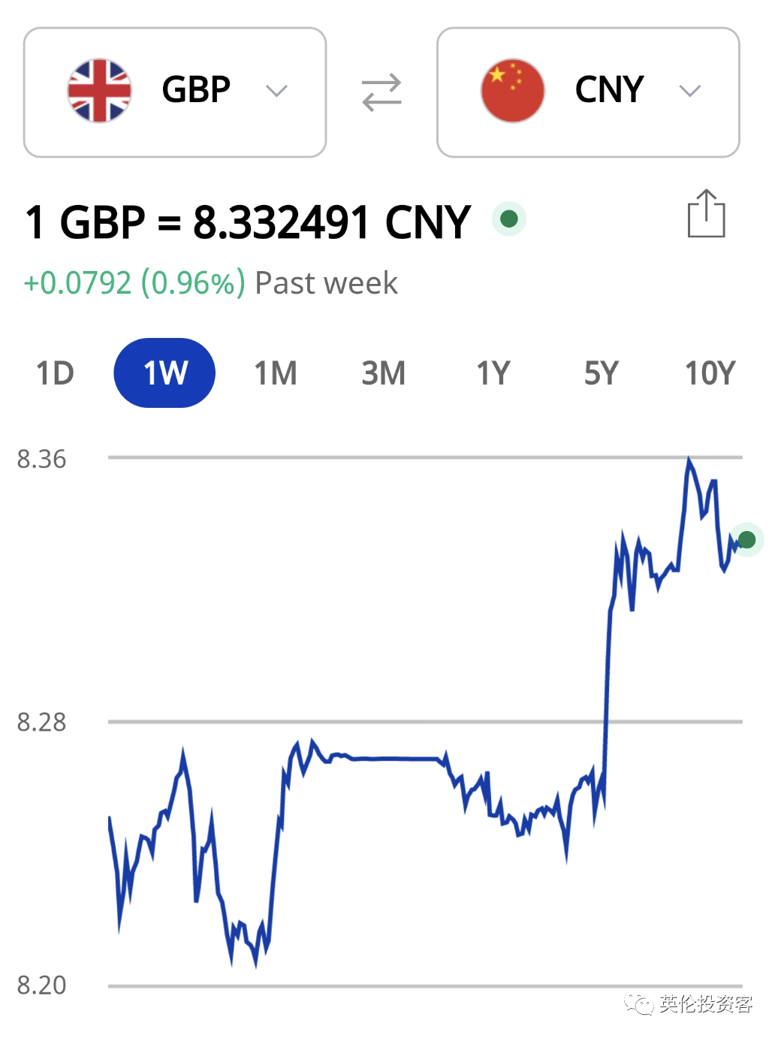Show the 3M chart range
Image resolution: width=778 pixels, height=1038 pixels.
click(x=384, y=373)
